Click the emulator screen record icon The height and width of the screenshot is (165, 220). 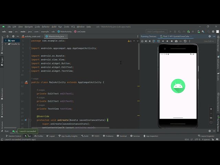181,41
